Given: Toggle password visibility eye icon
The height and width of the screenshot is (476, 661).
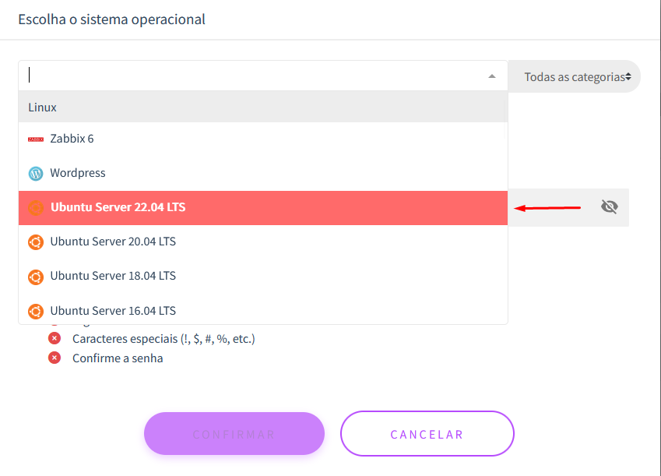Looking at the screenshot, I should point(609,206).
